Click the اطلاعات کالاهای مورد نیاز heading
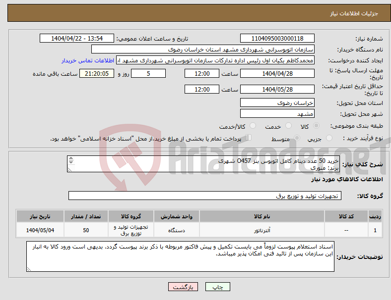Image resolution: width=391 pixels, height=300 pixels. pos(347,179)
